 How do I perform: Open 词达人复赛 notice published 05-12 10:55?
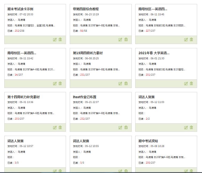81,141
